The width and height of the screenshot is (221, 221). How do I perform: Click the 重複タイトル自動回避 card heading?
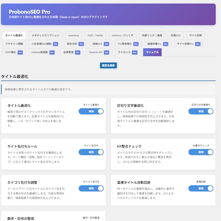(134, 182)
